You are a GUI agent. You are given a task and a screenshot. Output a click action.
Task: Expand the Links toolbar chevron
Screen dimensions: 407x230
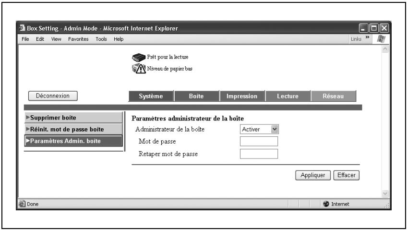pos(367,37)
